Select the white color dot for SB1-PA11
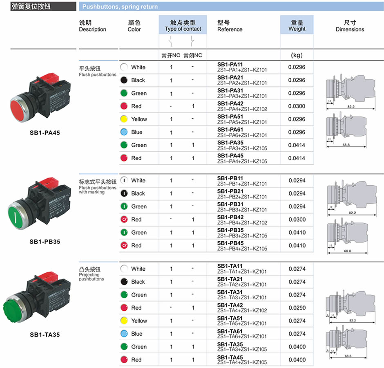The width and height of the screenshot is (384, 368). coord(124,67)
